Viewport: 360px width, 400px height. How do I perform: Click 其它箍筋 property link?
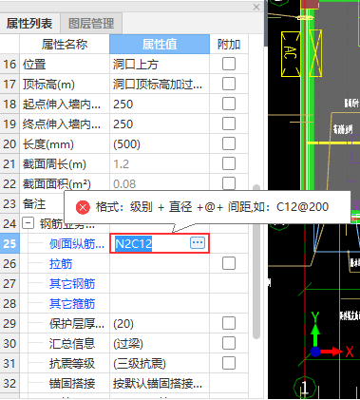[72, 304]
